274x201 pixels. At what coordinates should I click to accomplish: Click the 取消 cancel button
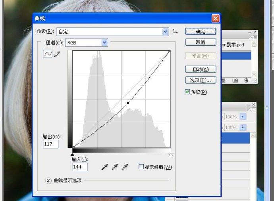pyautogui.click(x=201, y=42)
